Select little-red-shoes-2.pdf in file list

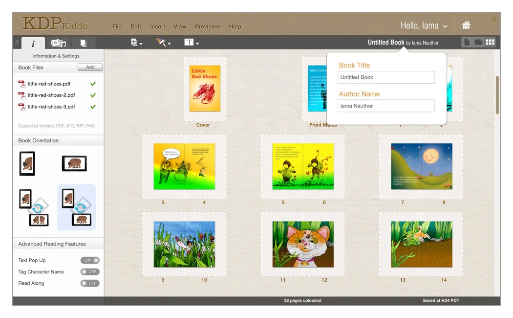pos(51,95)
